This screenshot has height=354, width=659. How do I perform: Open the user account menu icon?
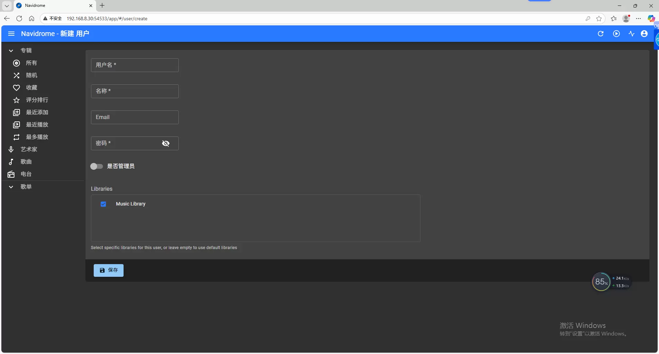point(644,34)
